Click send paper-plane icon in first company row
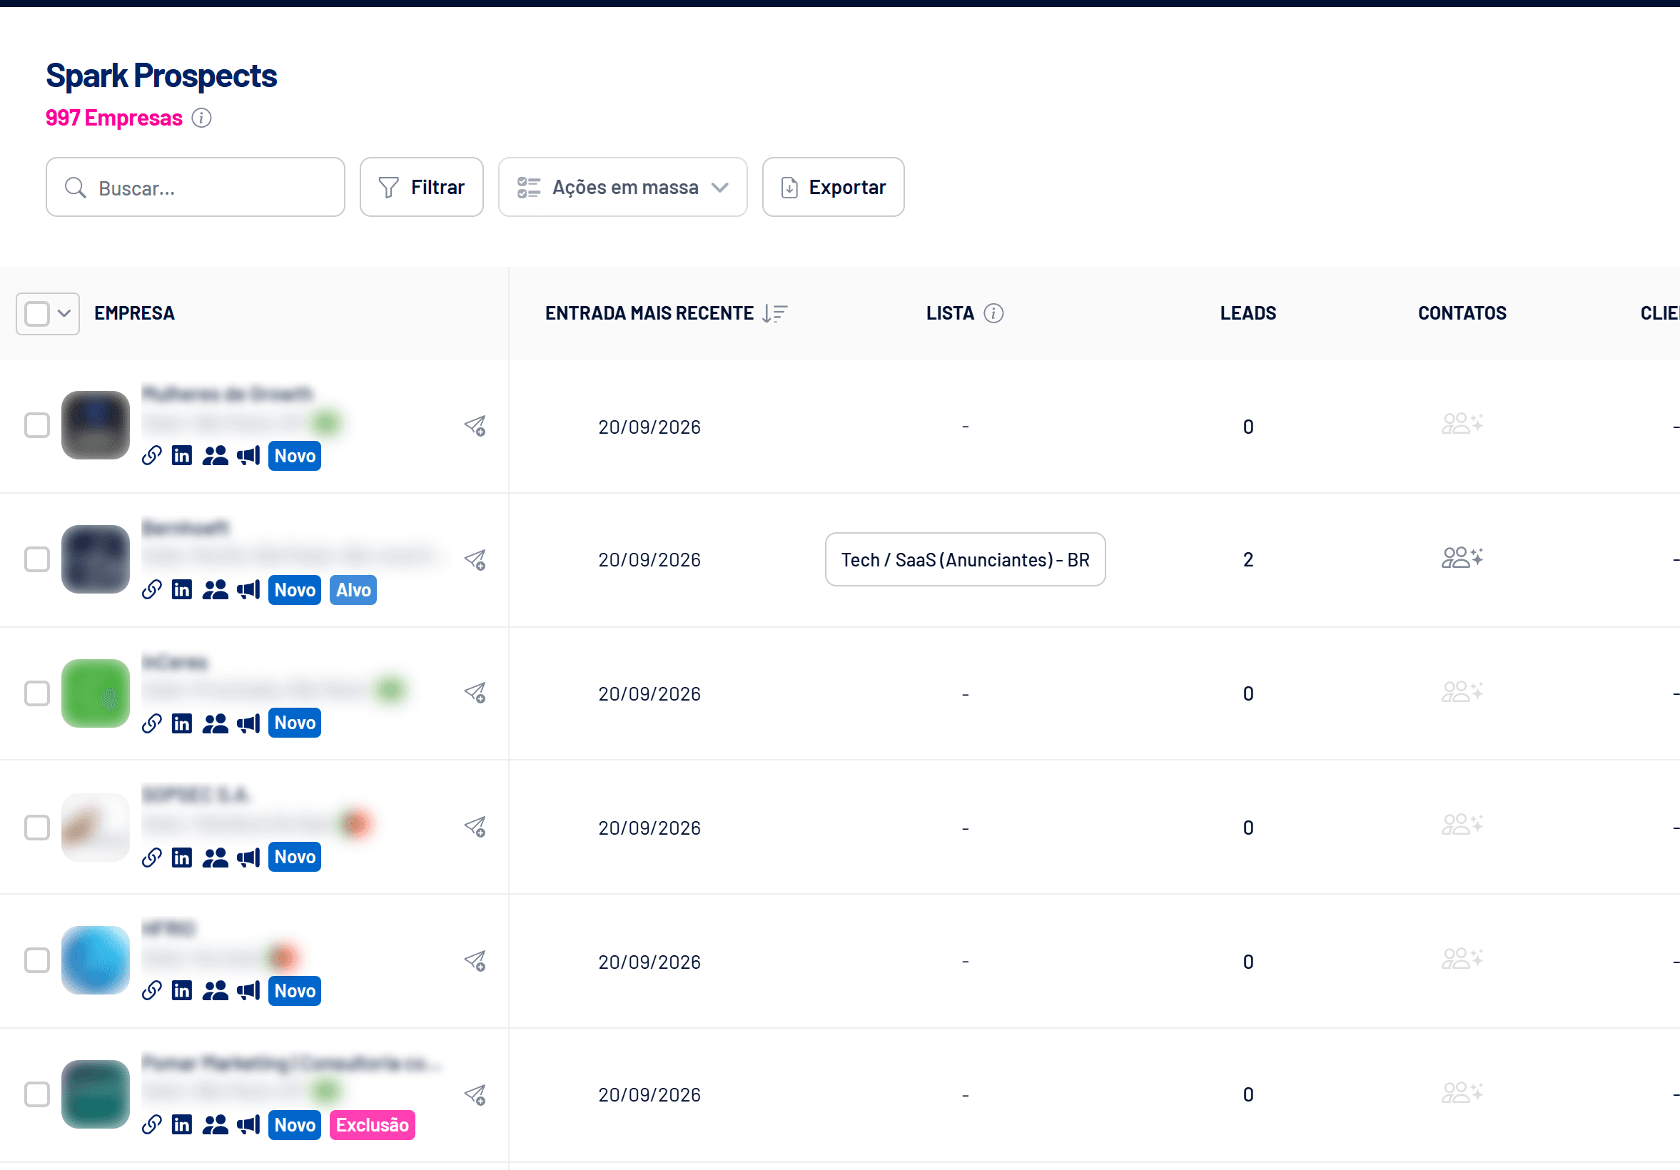The height and width of the screenshot is (1170, 1680). point(475,426)
